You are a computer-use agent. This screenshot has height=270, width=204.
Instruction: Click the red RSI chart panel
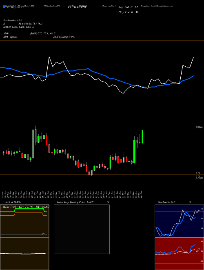(x=179, y=254)
